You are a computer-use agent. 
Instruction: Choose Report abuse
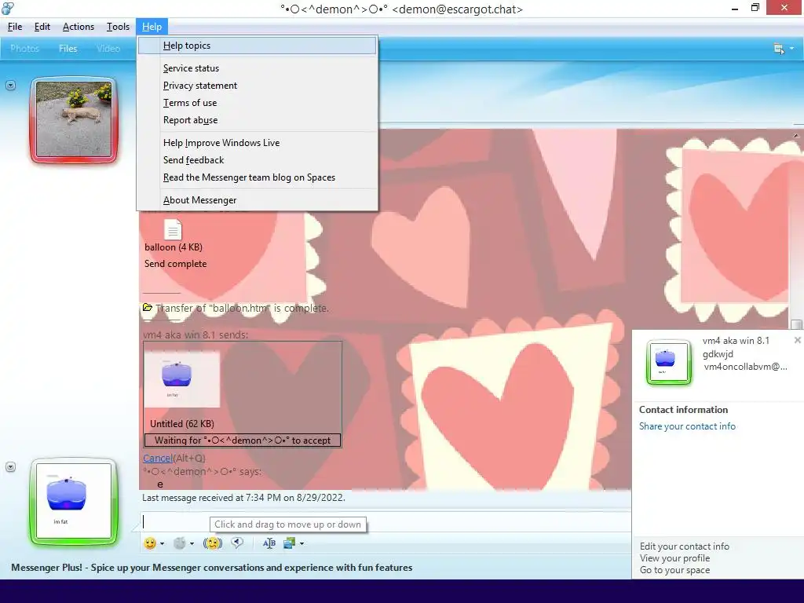click(x=257, y=120)
